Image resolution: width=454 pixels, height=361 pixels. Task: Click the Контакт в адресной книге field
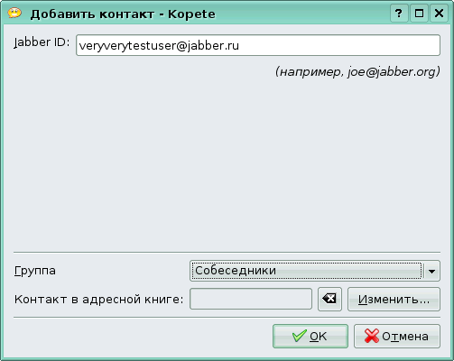[x=251, y=299]
